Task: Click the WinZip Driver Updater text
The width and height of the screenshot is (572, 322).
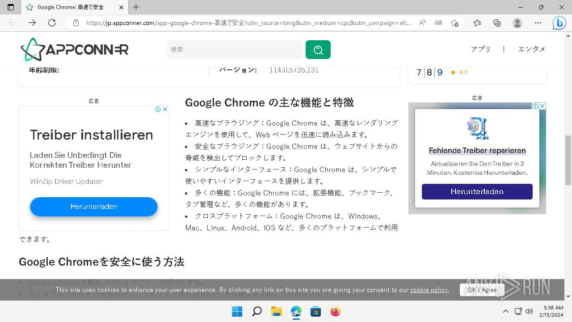Action: click(66, 181)
